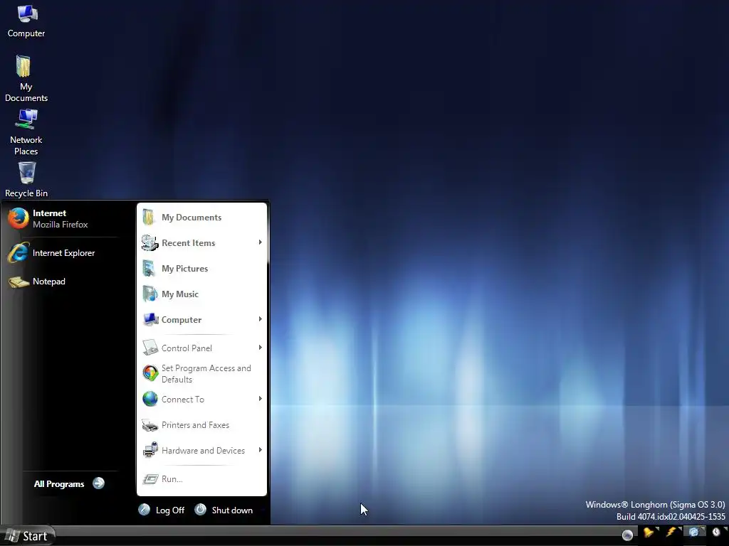
Task: Open Printers and Faxes
Action: click(201, 425)
